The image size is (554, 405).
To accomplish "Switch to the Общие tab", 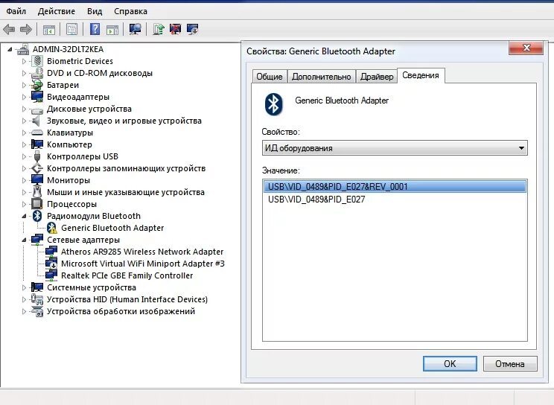I will (270, 77).
